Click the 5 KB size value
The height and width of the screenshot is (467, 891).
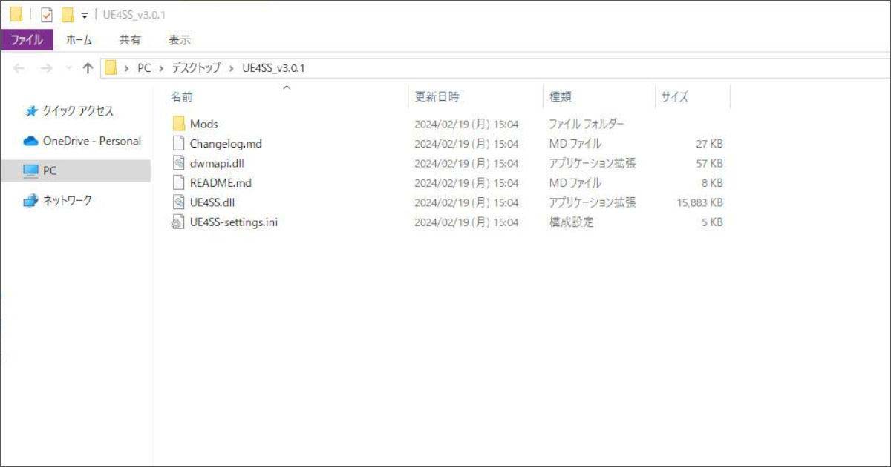point(712,222)
